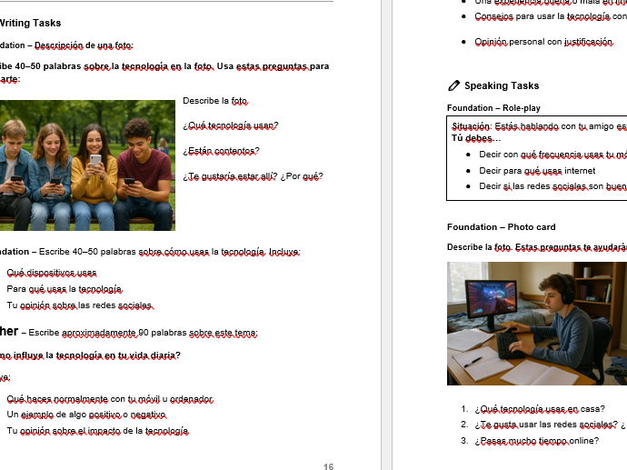Click the question '¿Qué tecnología usan?'
This screenshot has width=627, height=470.
(x=231, y=125)
